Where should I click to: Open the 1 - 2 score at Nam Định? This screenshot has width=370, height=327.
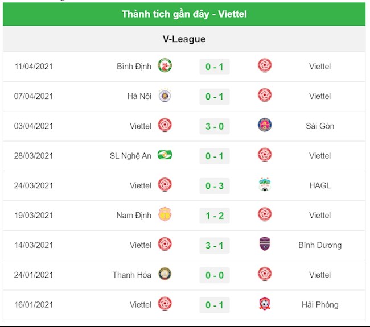(215, 216)
